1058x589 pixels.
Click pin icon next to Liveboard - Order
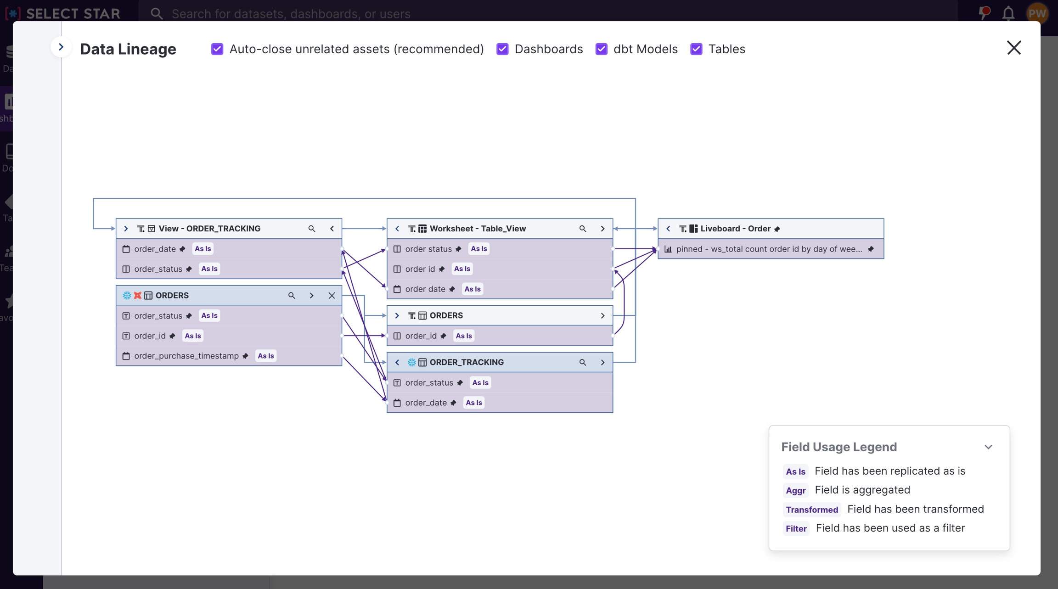tap(777, 229)
